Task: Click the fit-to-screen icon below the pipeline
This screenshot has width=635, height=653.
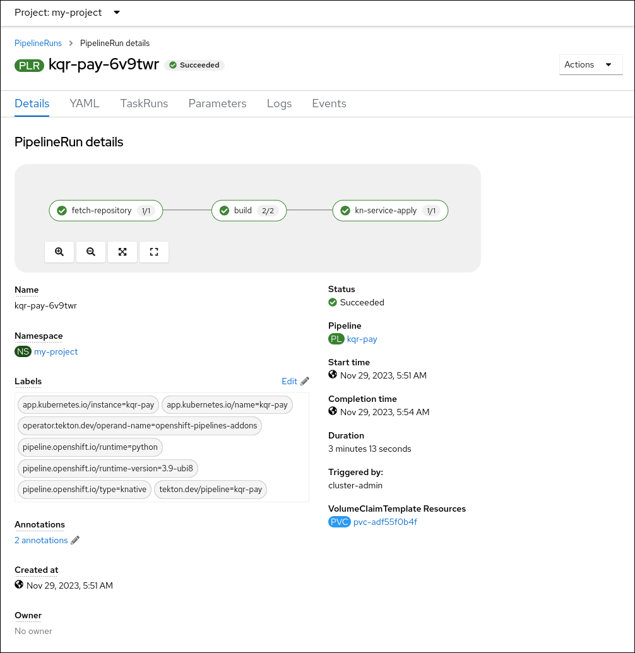Action: (x=122, y=252)
